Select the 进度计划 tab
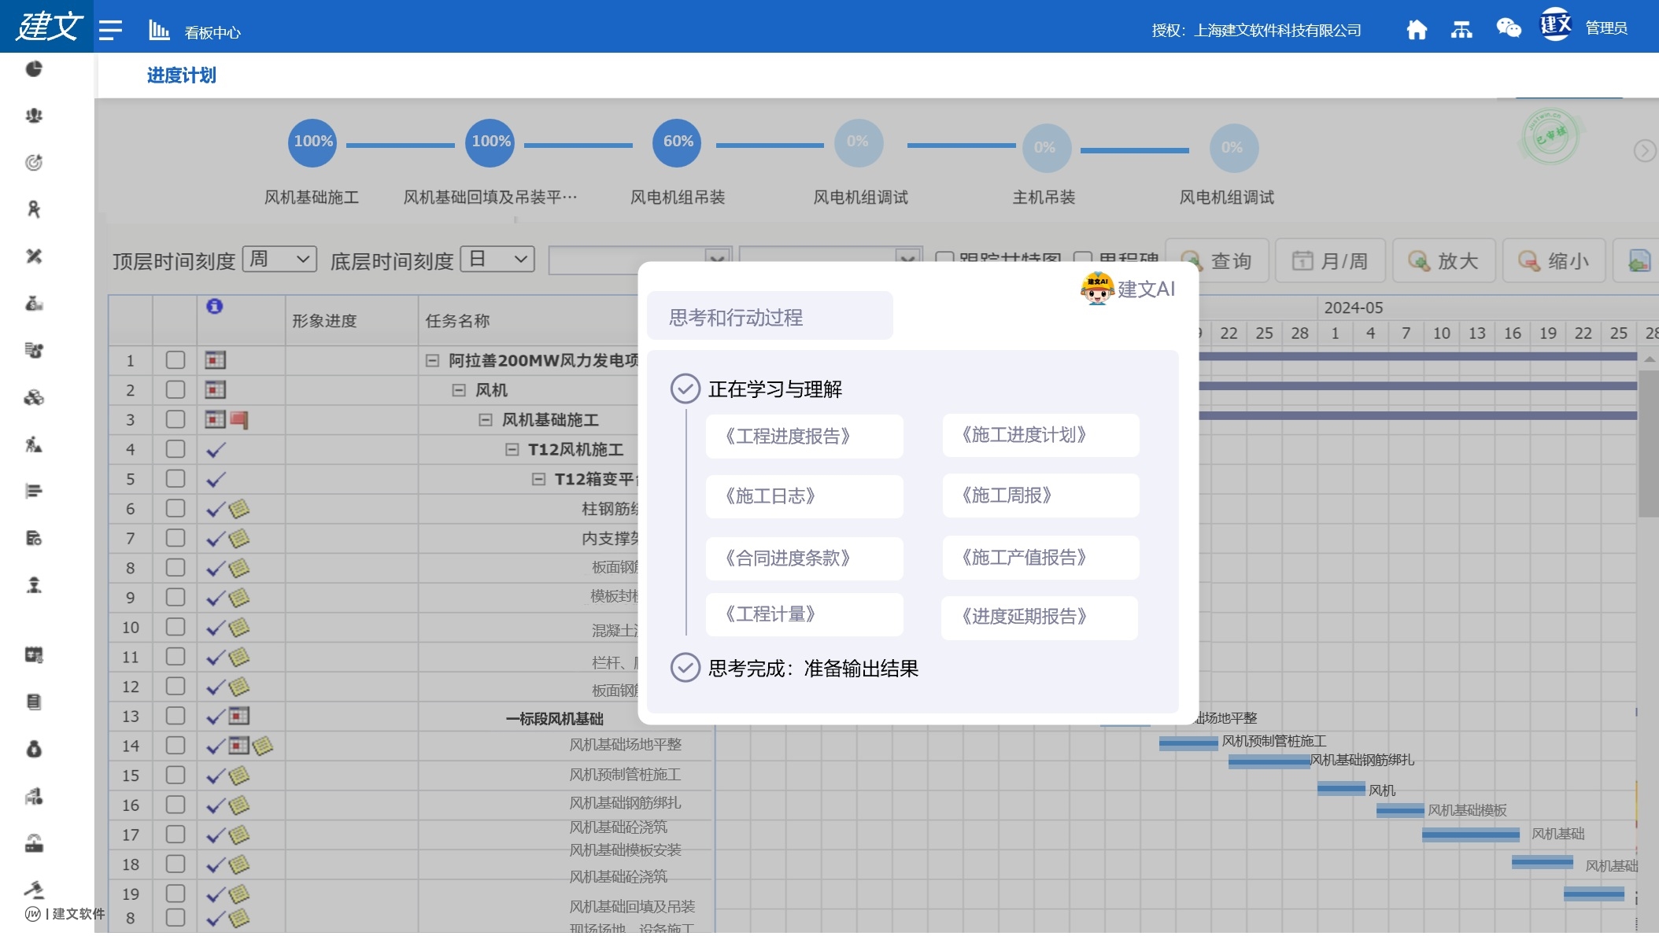Viewport: 1659px width, 936px height. [x=181, y=76]
